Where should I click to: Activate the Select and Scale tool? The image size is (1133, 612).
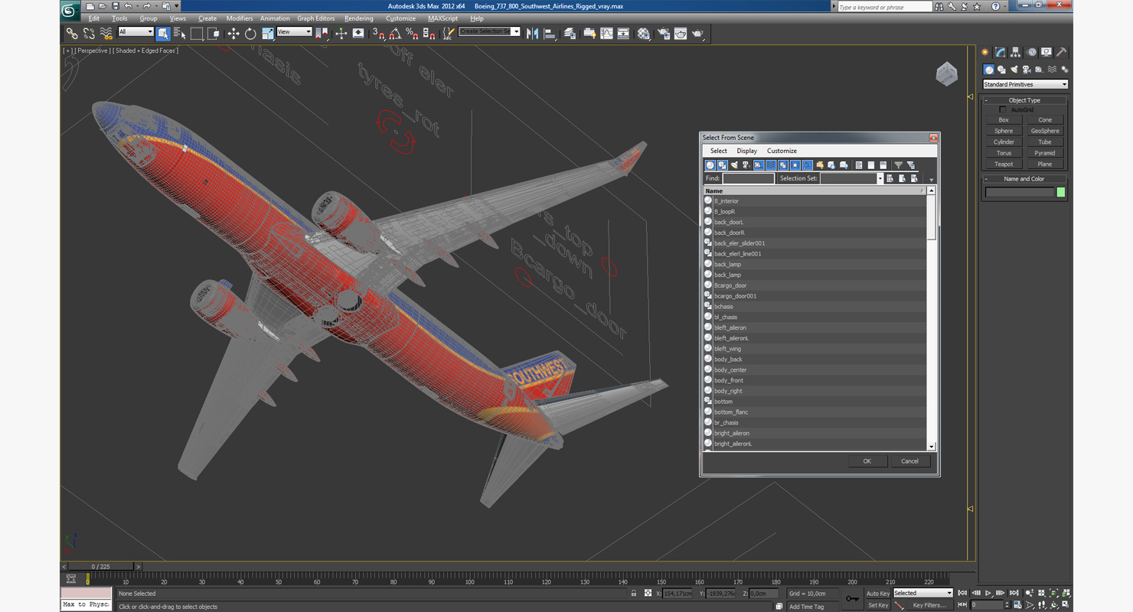(x=267, y=33)
